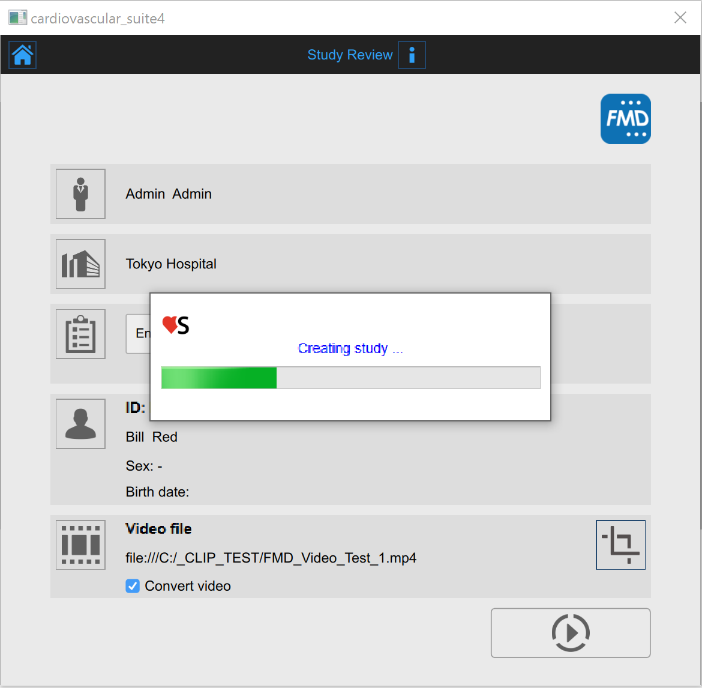Screen dimensions: 702x688
Task: Open the info button beside Study Review
Action: [x=412, y=55]
